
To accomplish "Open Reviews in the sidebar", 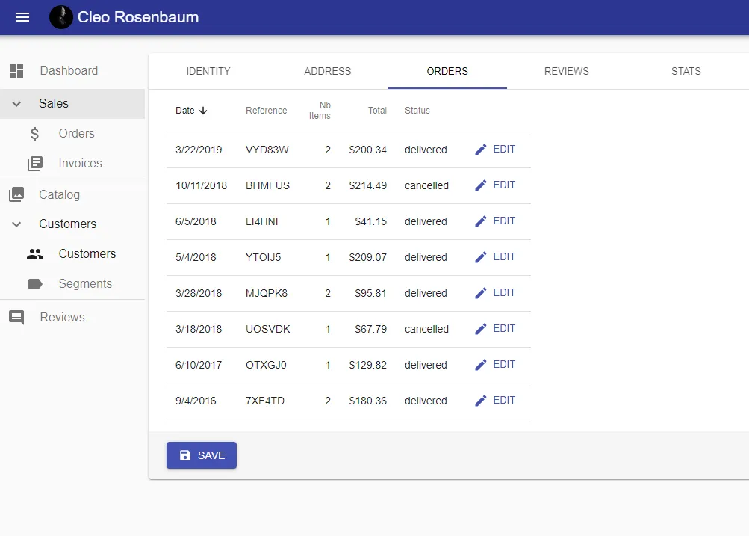I will coord(62,317).
